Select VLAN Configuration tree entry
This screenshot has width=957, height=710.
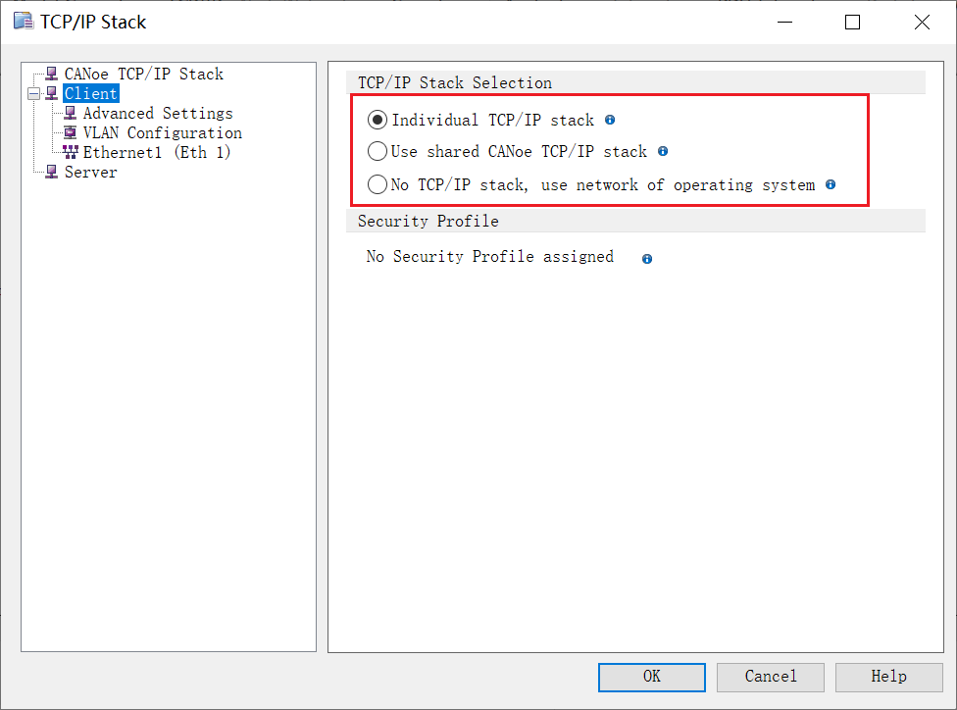pos(163,133)
